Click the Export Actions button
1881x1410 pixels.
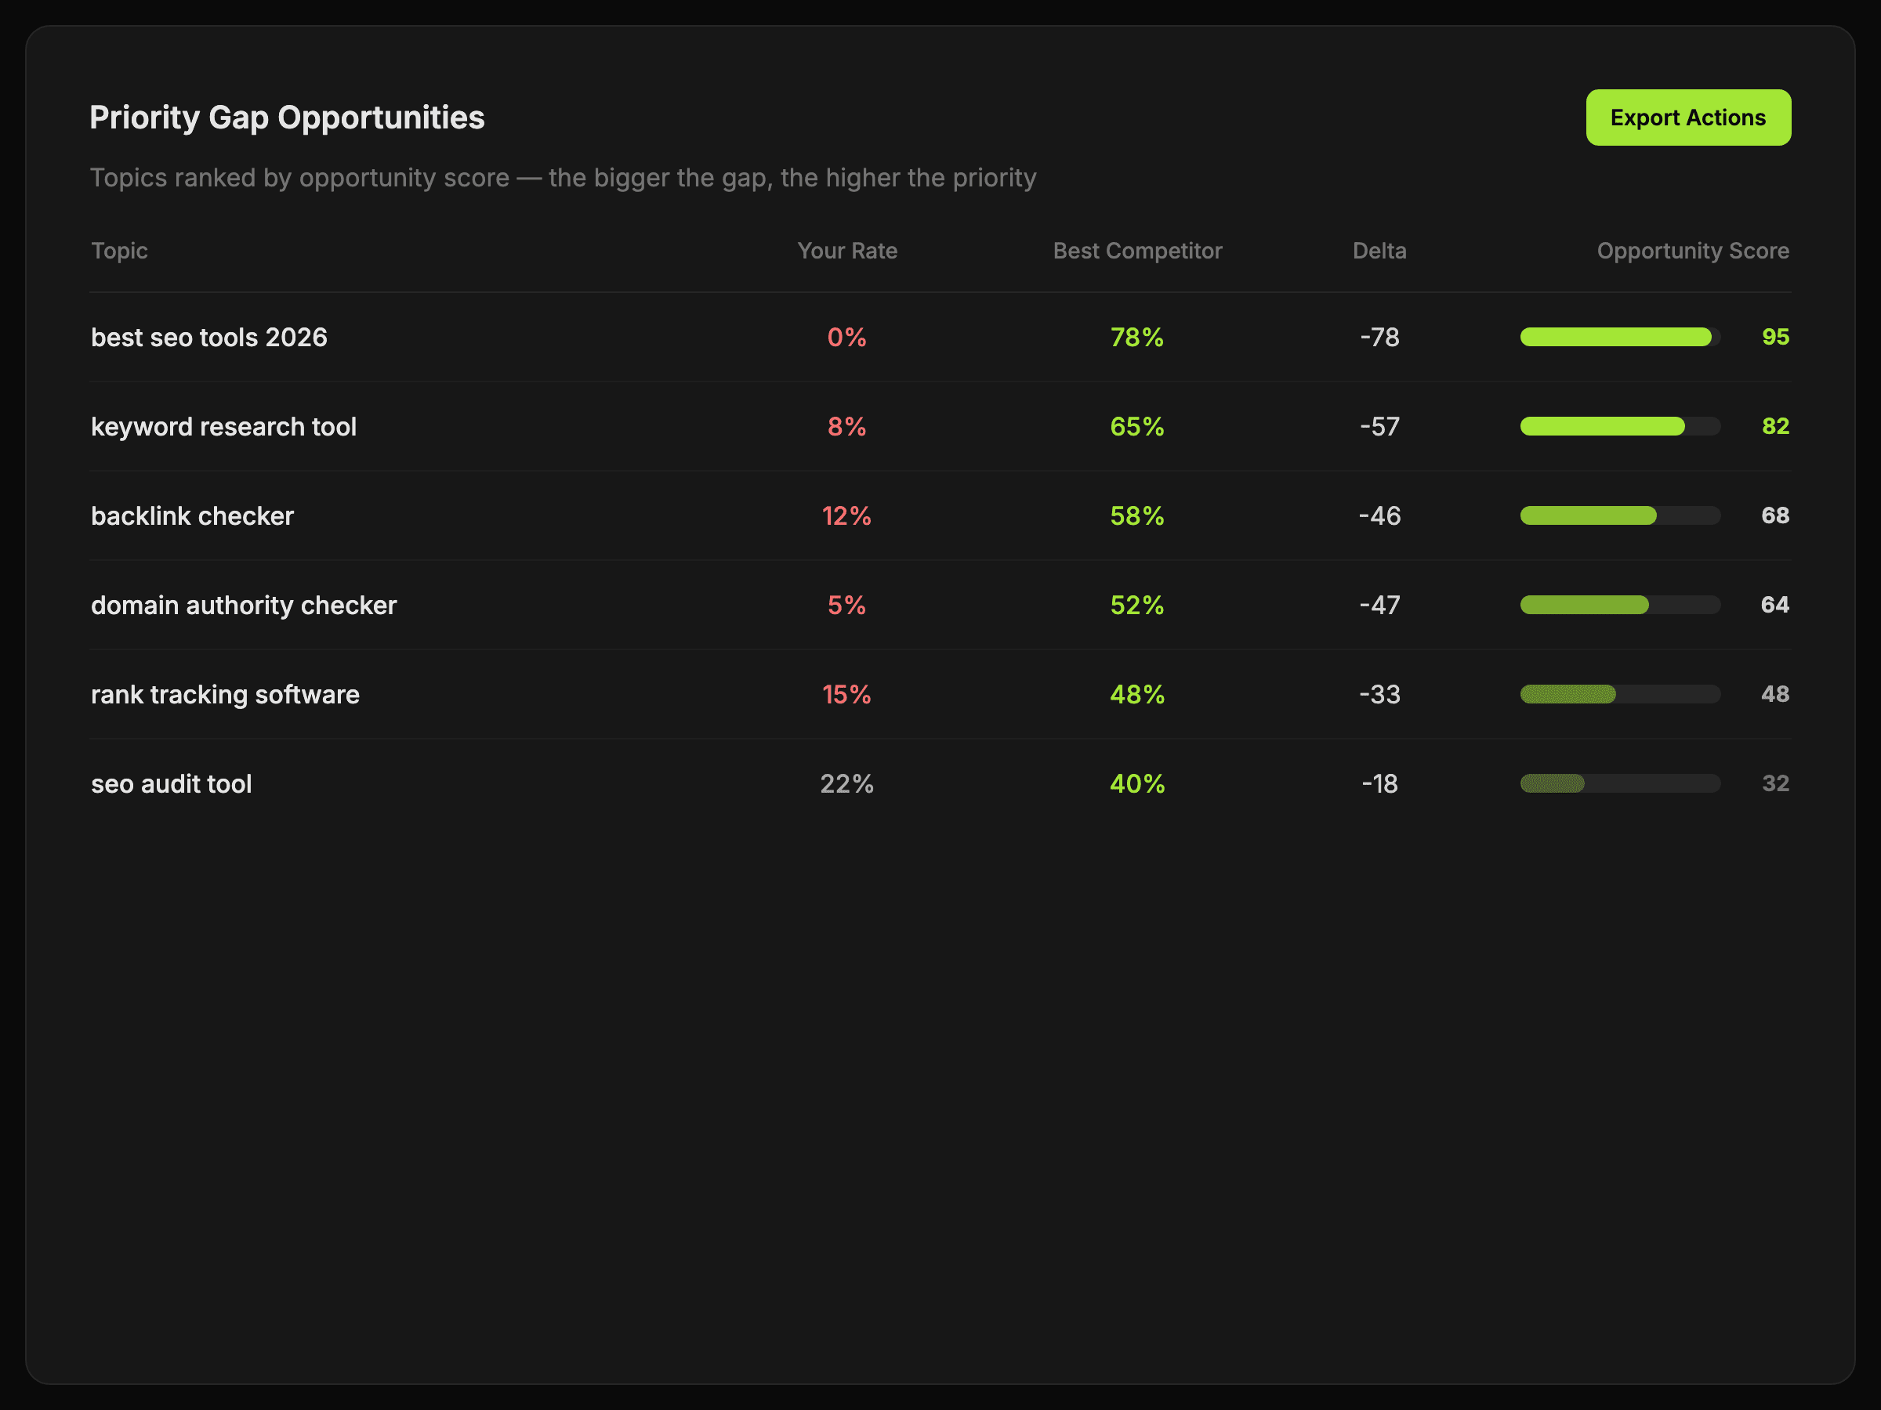pyautogui.click(x=1687, y=117)
